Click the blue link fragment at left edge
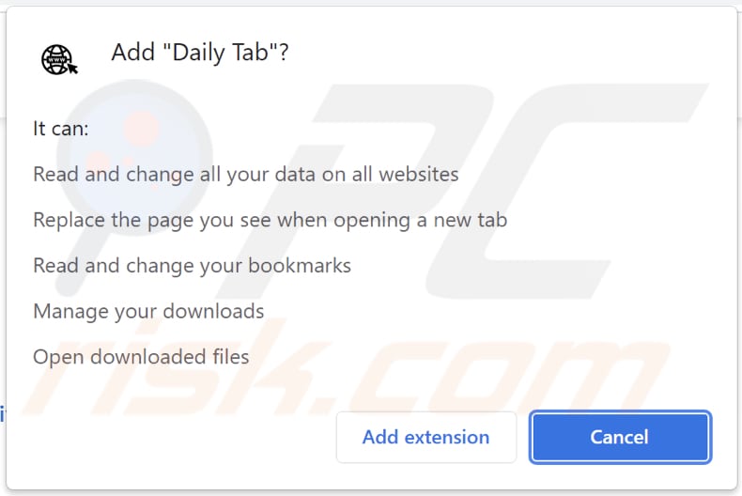 3,413
